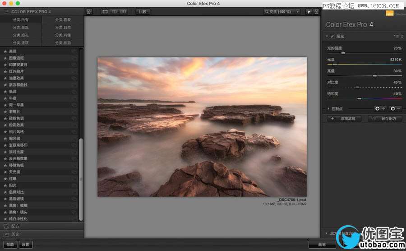406x251 pixels.
Task: Click the sunset rocks preview image
Action: pos(202,127)
